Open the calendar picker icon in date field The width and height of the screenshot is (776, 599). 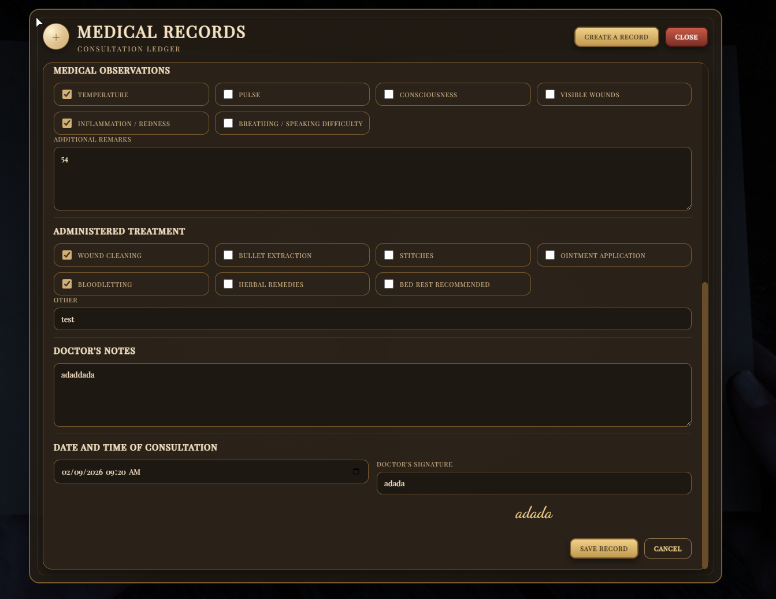[356, 471]
